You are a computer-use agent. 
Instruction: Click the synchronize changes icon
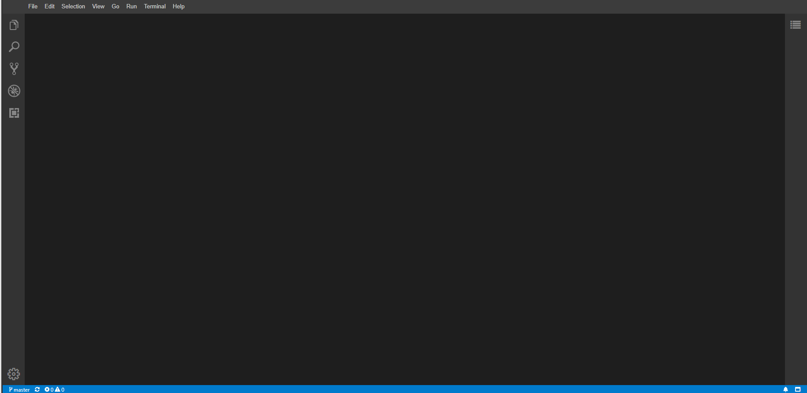[37, 389]
